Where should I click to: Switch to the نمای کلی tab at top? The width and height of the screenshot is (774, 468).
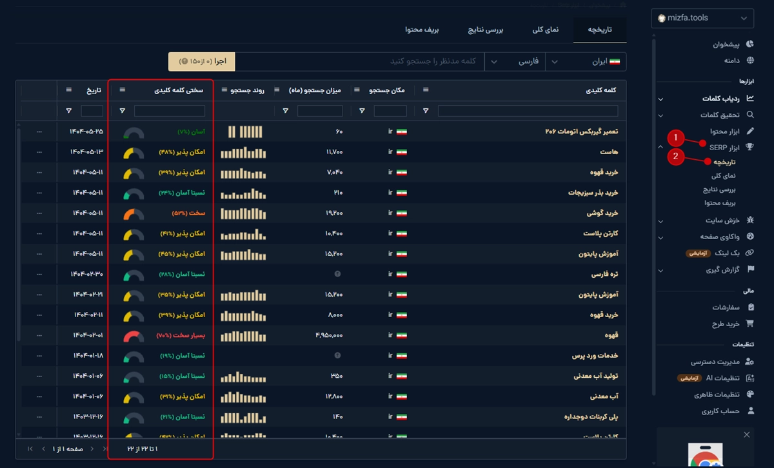click(x=546, y=30)
